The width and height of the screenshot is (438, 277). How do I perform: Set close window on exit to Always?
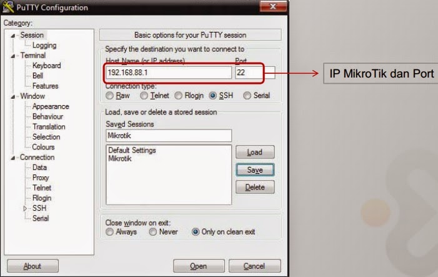pyautogui.click(x=110, y=232)
